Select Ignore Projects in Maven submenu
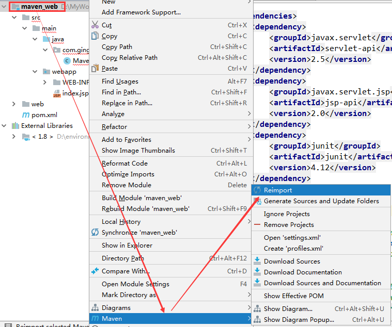Viewport: 392px width, 327px height. click(x=321, y=214)
